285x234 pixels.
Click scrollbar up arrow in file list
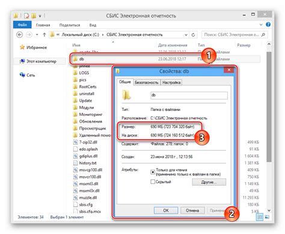pos(269,44)
